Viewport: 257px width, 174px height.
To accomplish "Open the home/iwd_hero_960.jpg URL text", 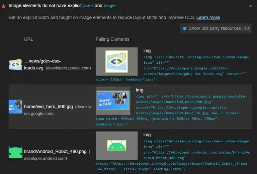I will point(48,107).
